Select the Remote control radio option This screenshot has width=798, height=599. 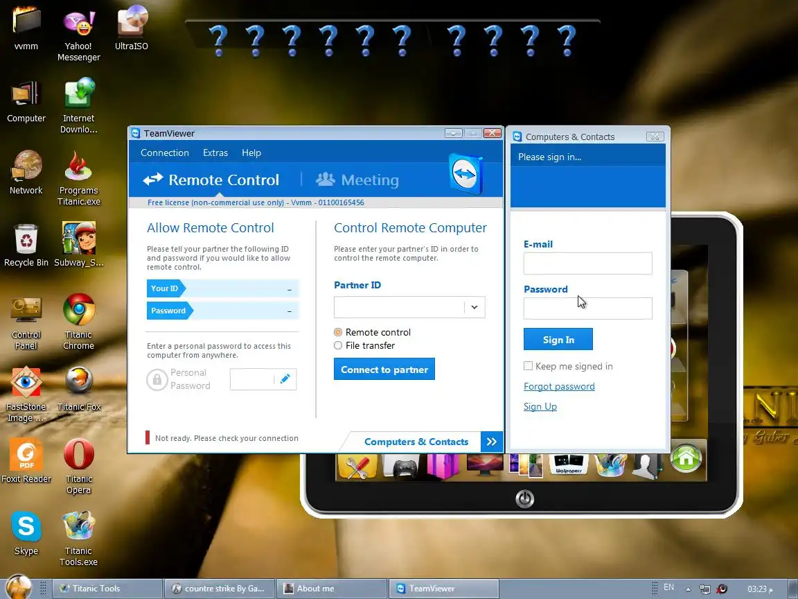pos(338,332)
